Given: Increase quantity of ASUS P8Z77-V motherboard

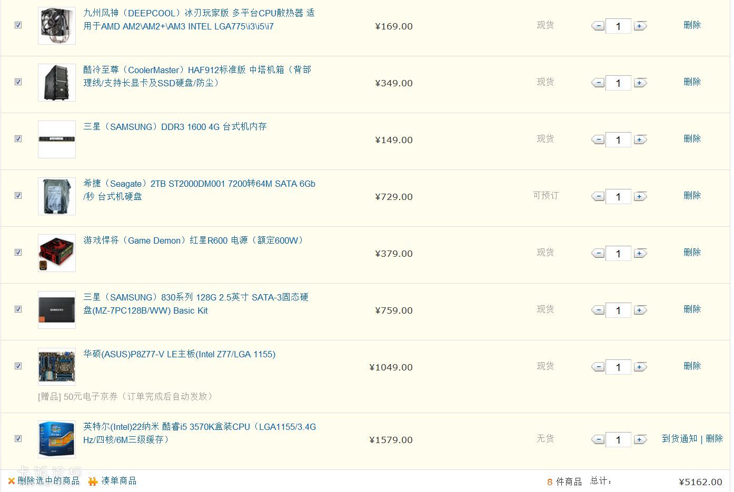Looking at the screenshot, I should (640, 367).
